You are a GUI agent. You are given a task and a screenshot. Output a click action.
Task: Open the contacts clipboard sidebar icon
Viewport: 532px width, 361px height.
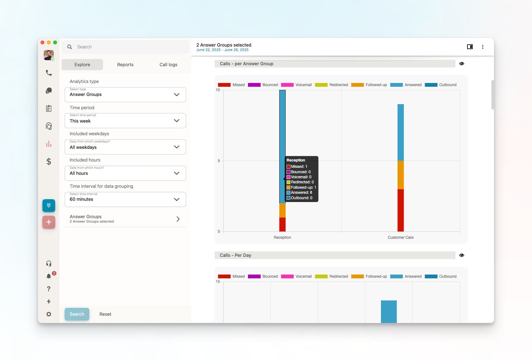[x=48, y=108]
